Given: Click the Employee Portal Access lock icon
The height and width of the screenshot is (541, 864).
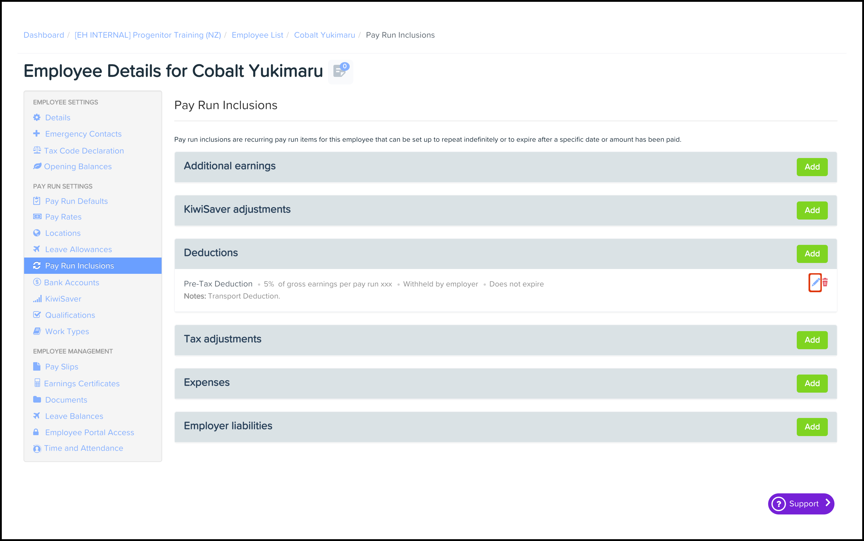Looking at the screenshot, I should 36,432.
